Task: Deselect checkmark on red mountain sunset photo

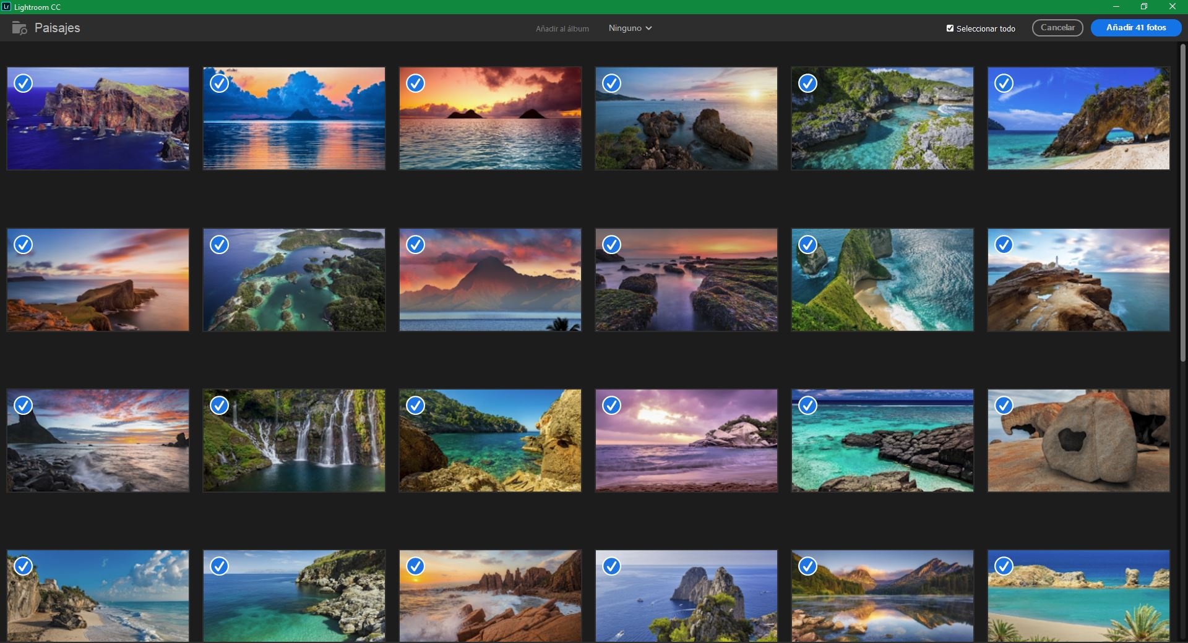Action: (416, 245)
